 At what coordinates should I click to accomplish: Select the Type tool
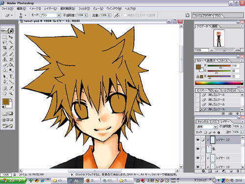click(x=11, y=77)
